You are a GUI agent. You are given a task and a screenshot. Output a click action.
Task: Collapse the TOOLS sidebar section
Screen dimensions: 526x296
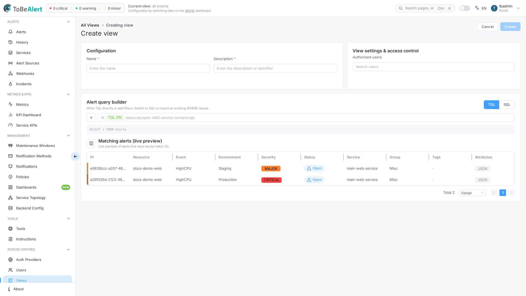point(68,219)
